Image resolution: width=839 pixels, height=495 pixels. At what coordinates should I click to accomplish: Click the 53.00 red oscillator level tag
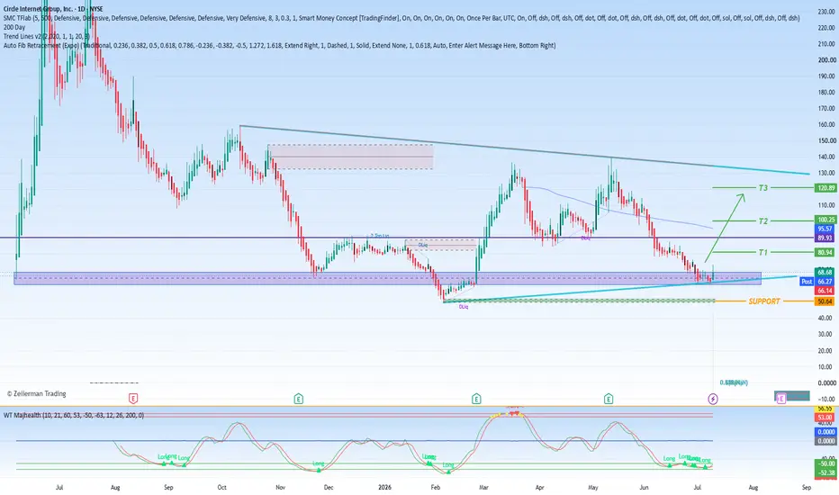click(825, 418)
